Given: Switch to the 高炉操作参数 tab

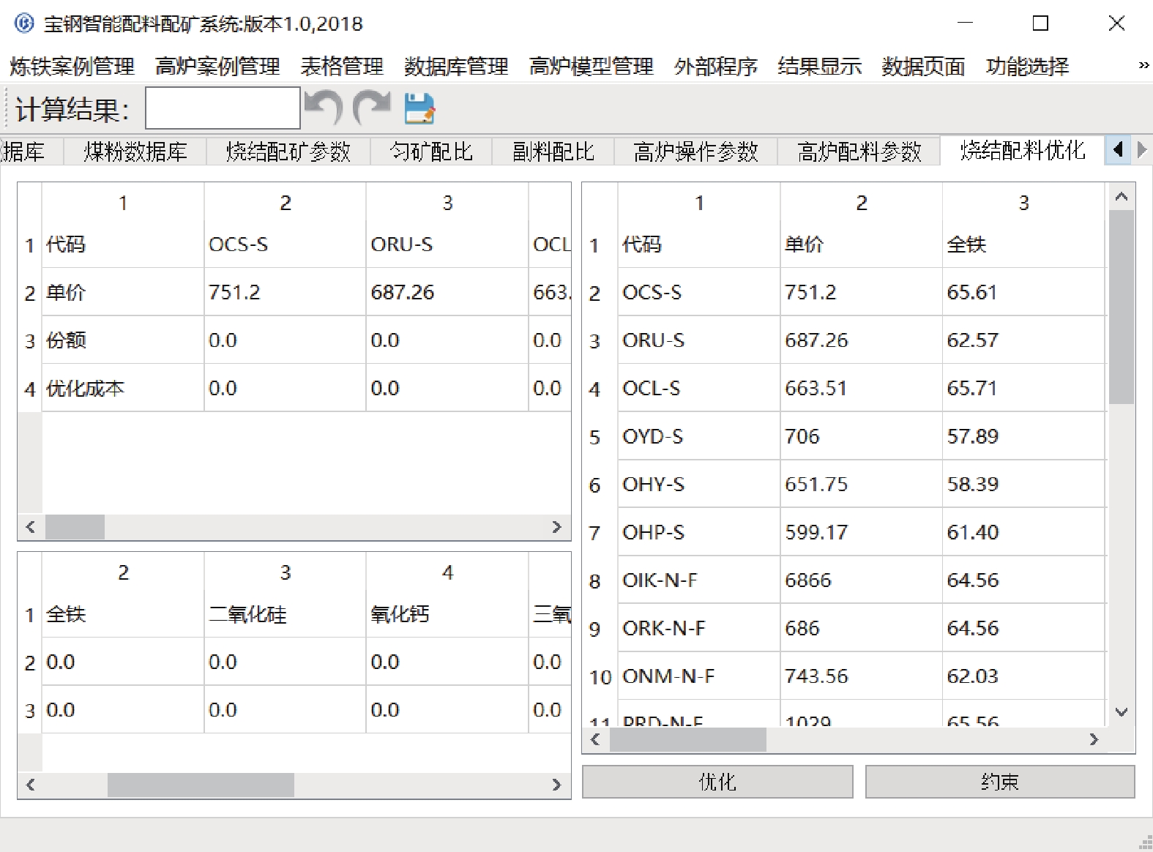Looking at the screenshot, I should coord(695,152).
